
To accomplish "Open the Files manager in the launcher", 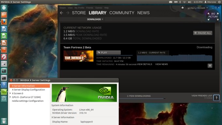I will (x=4, y=15).
